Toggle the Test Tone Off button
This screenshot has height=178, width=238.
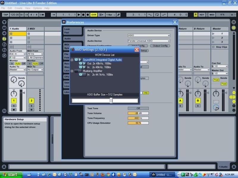(138, 108)
